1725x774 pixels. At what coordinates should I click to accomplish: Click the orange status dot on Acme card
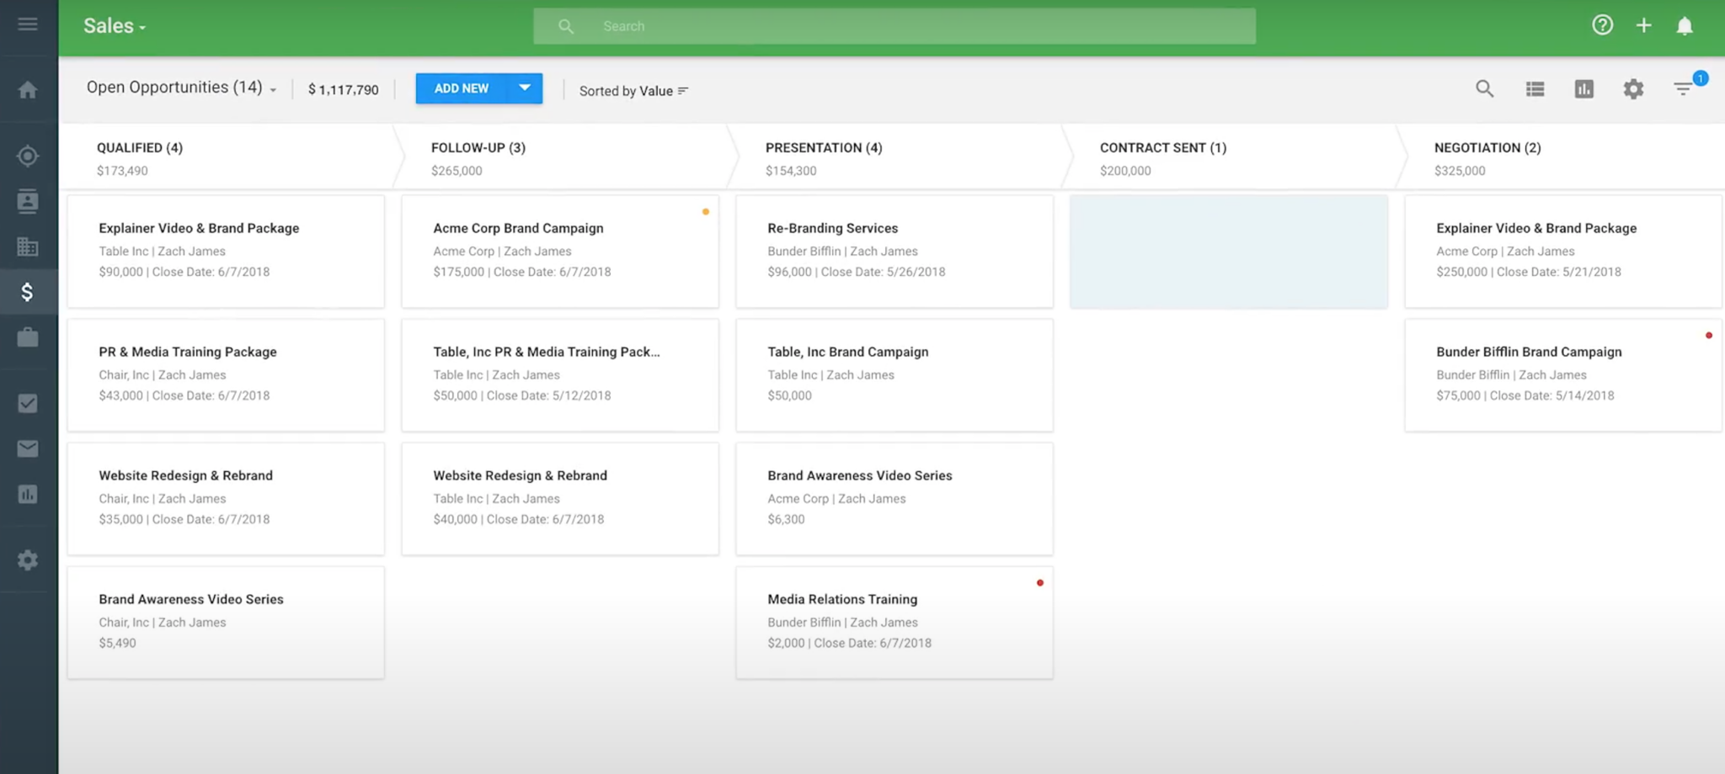click(x=705, y=211)
